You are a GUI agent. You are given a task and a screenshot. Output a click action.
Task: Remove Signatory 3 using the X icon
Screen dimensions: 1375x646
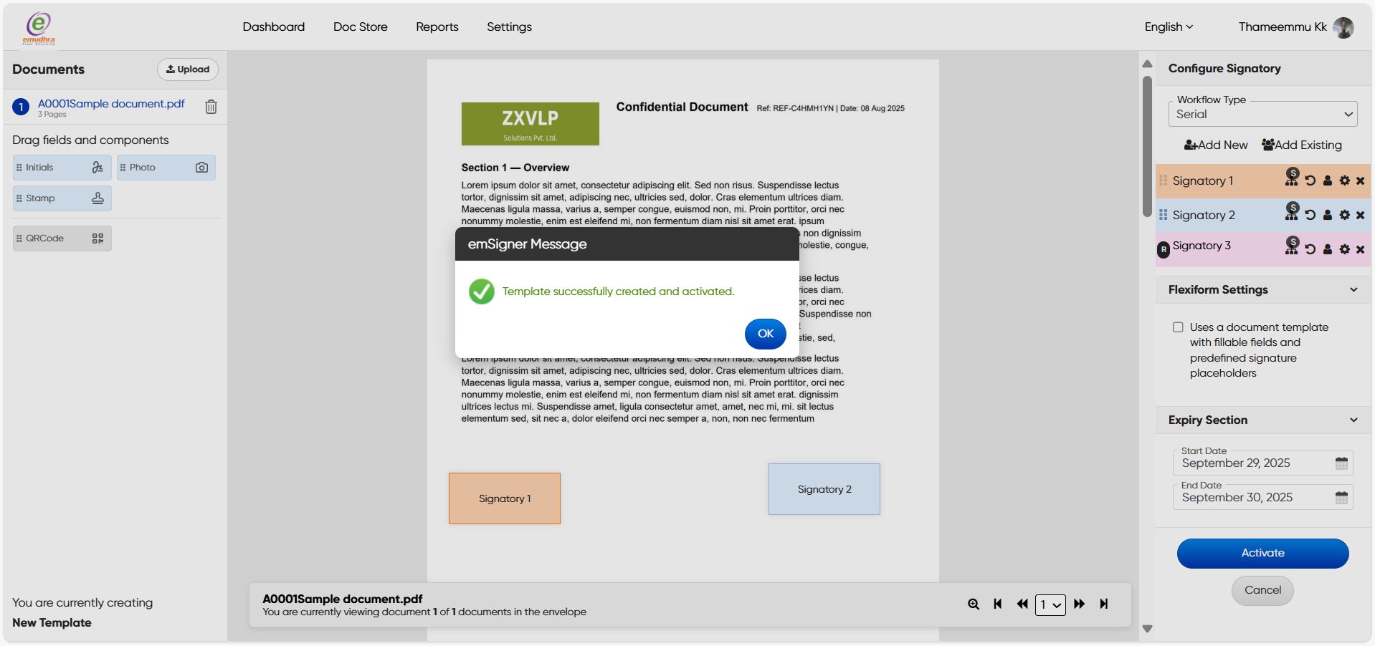coord(1360,249)
